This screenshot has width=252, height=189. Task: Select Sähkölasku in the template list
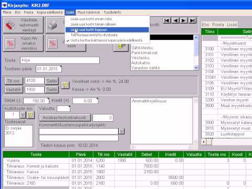tap(162, 48)
